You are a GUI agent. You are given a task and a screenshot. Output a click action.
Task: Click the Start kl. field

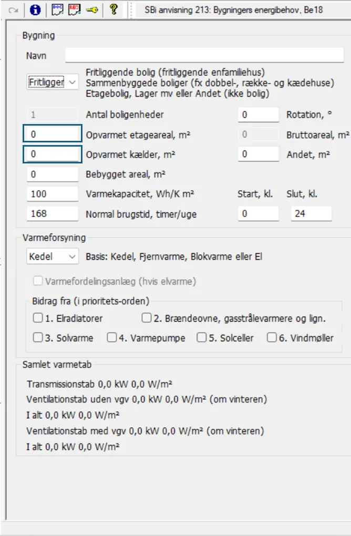259,214
